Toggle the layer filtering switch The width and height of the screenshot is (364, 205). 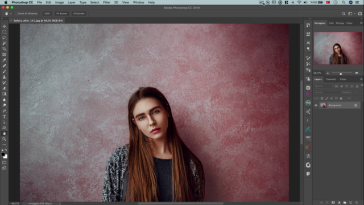[362, 85]
